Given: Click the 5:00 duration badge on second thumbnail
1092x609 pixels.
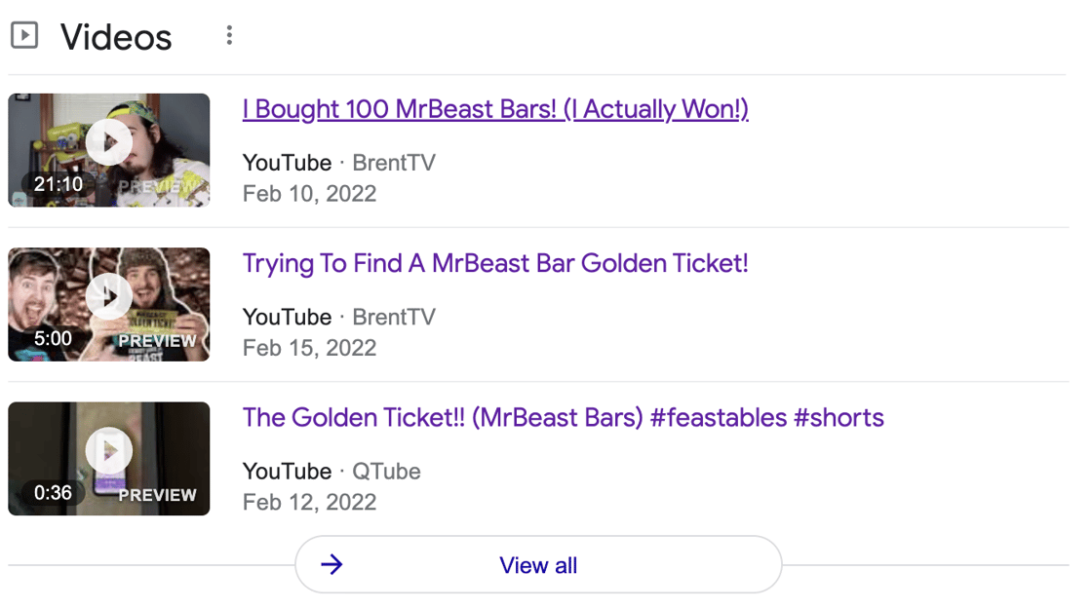Looking at the screenshot, I should (53, 338).
